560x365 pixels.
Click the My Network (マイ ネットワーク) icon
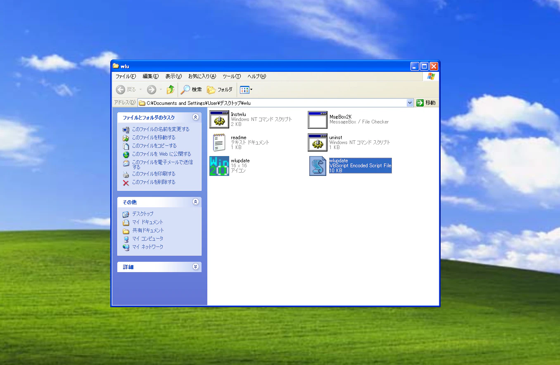(x=126, y=247)
